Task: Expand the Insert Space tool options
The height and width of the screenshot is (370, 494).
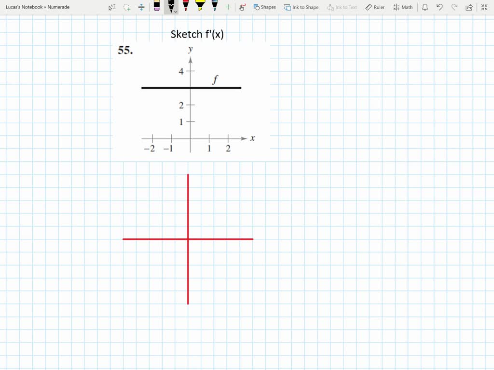Action: 141,7
